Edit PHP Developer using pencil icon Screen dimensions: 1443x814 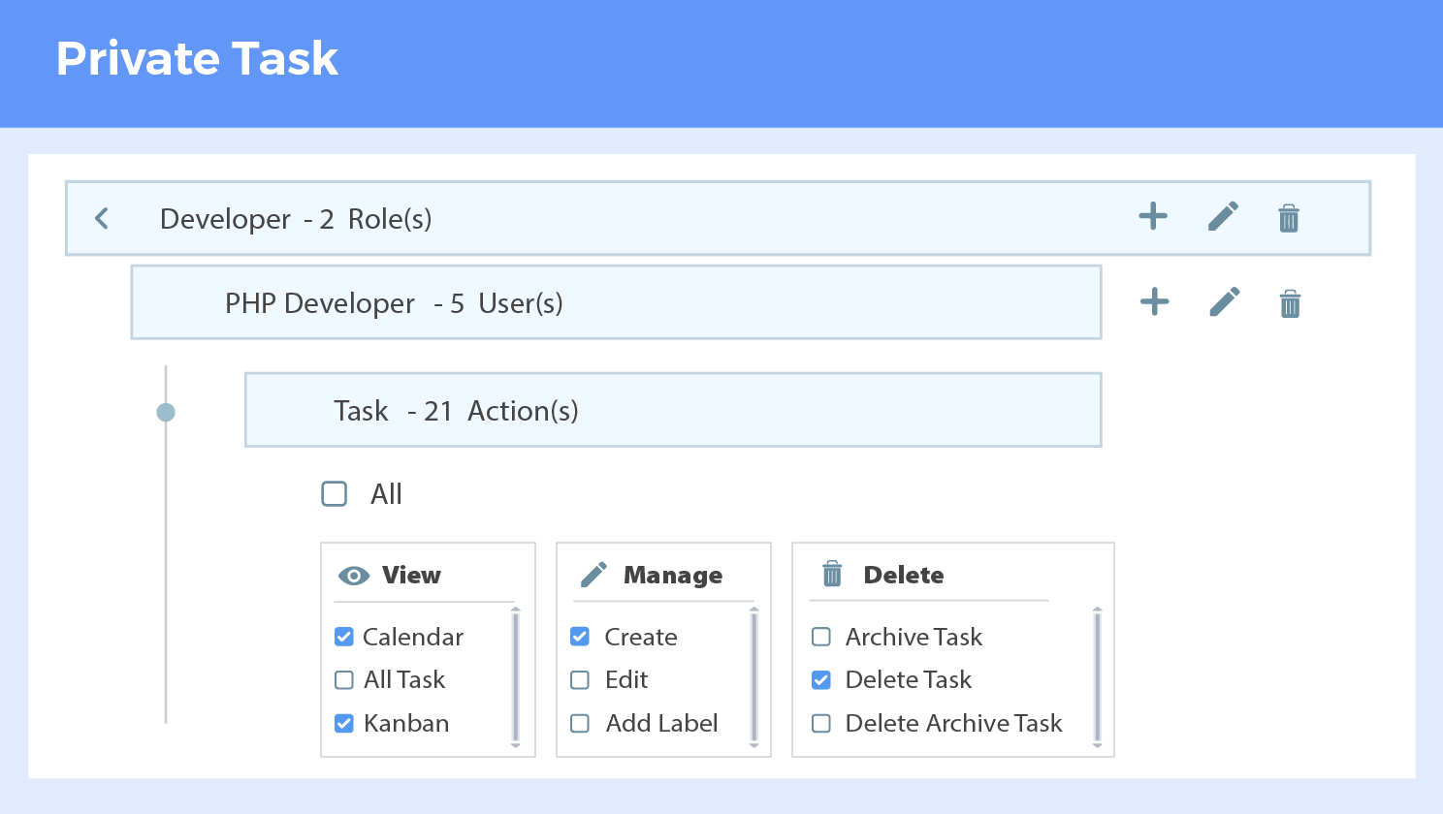(x=1225, y=301)
